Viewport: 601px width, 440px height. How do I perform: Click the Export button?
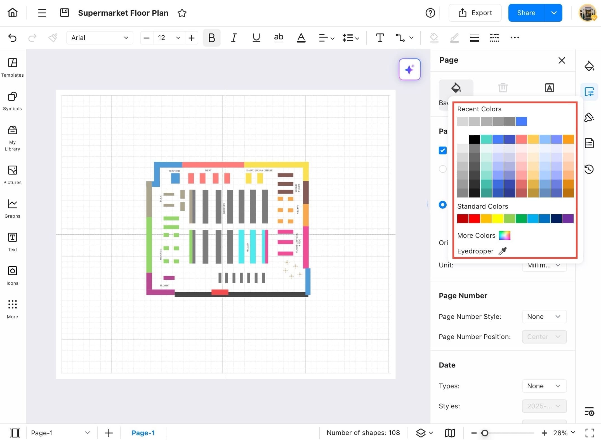click(475, 13)
